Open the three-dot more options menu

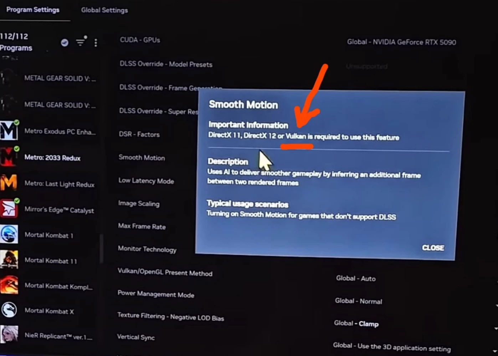click(96, 43)
